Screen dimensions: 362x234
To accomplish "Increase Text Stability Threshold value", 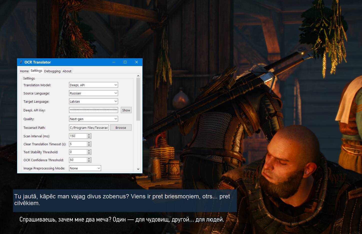I will coord(89,151).
